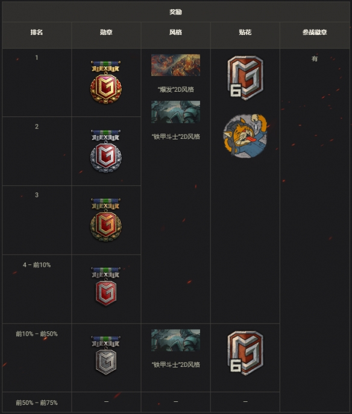Select the 风格 column header
The width and height of the screenshot is (352, 414).
pos(175,32)
